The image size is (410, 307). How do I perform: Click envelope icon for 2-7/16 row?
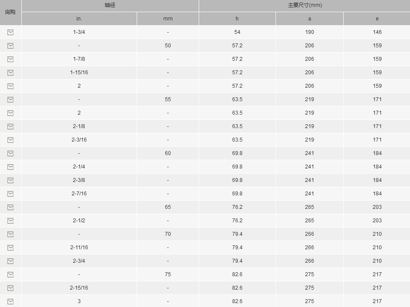tap(10, 194)
